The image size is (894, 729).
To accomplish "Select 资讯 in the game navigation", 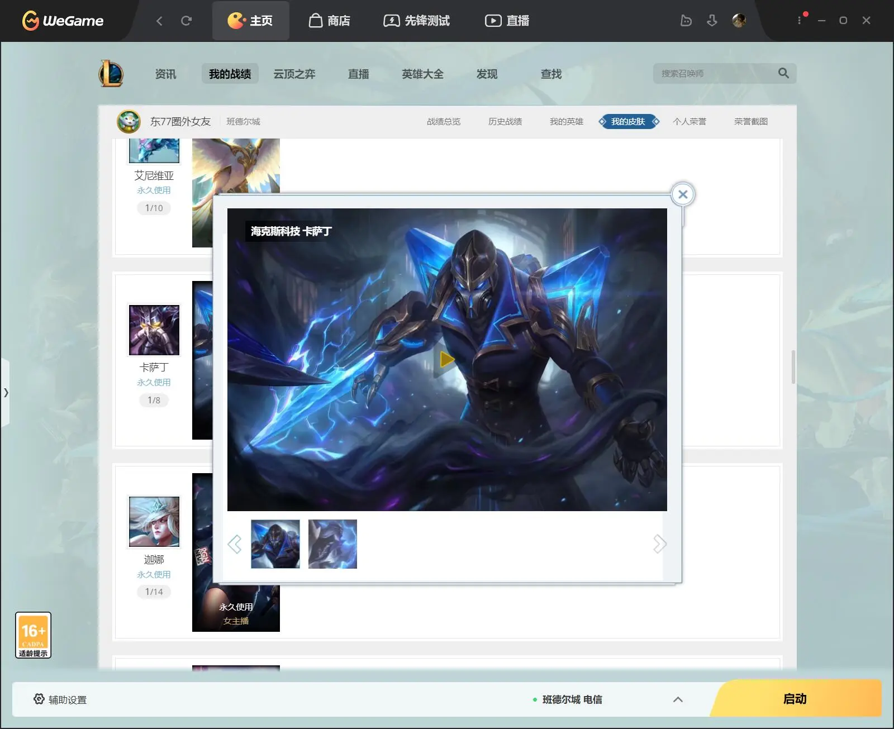I will point(165,74).
